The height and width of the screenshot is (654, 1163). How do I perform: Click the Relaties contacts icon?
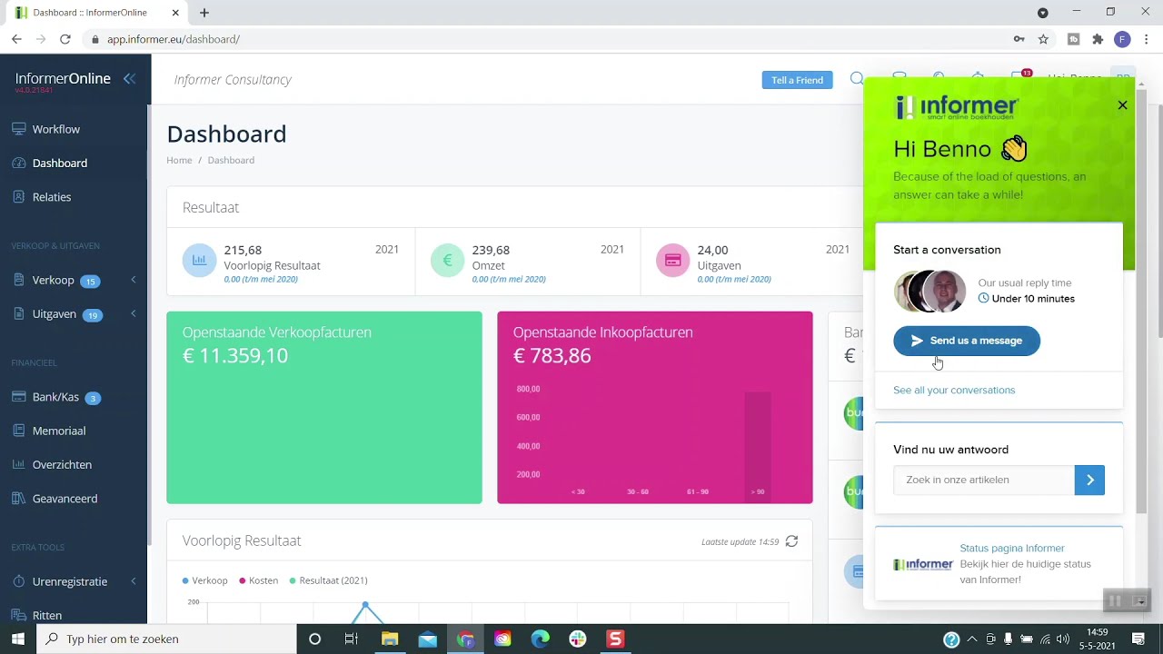[18, 196]
